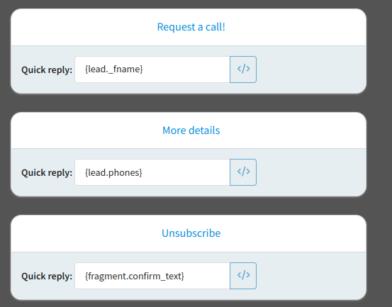The image size is (392, 307).
Task: Open code inserter for {fragment.confirm_text} field
Action: (243, 276)
